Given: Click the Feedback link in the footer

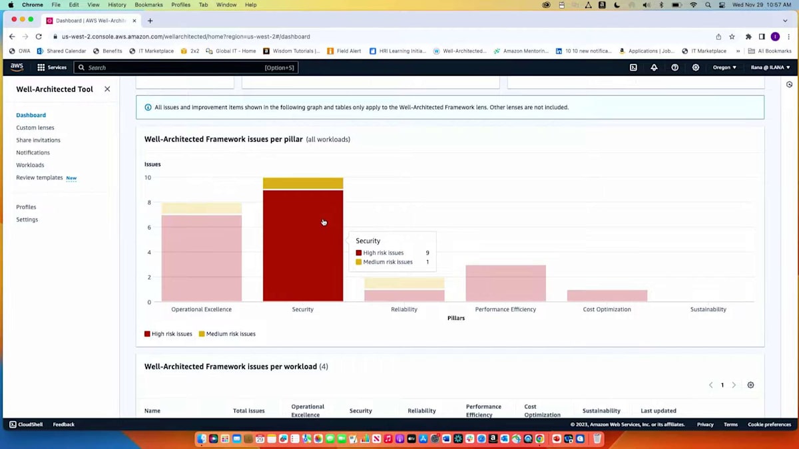Looking at the screenshot, I should (x=64, y=424).
